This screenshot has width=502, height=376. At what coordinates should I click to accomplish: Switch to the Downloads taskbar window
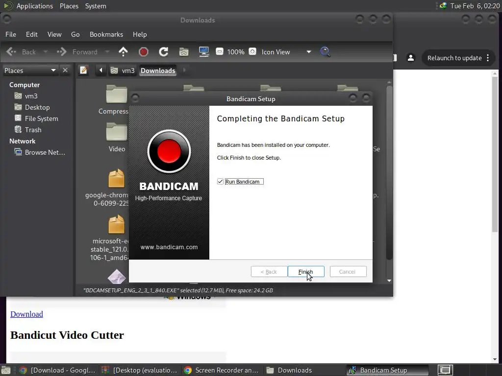pos(289,370)
